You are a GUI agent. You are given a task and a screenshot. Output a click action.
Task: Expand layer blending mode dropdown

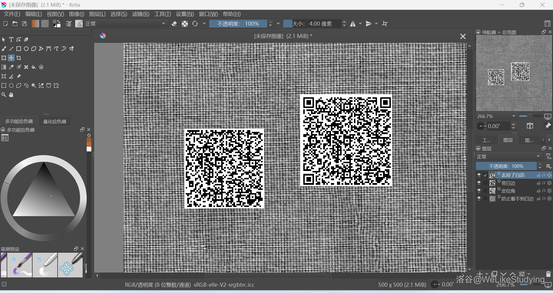pyautogui.click(x=509, y=157)
